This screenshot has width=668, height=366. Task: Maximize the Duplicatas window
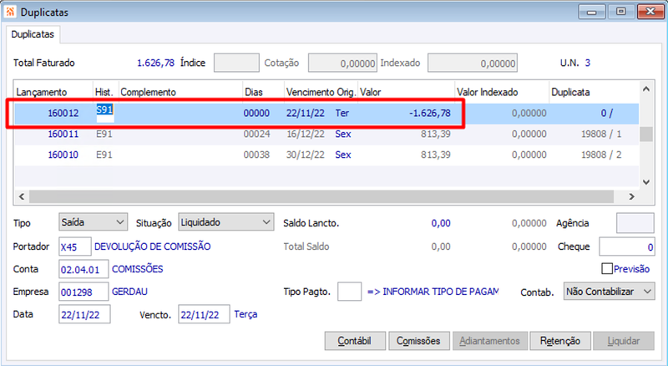tap(621, 12)
